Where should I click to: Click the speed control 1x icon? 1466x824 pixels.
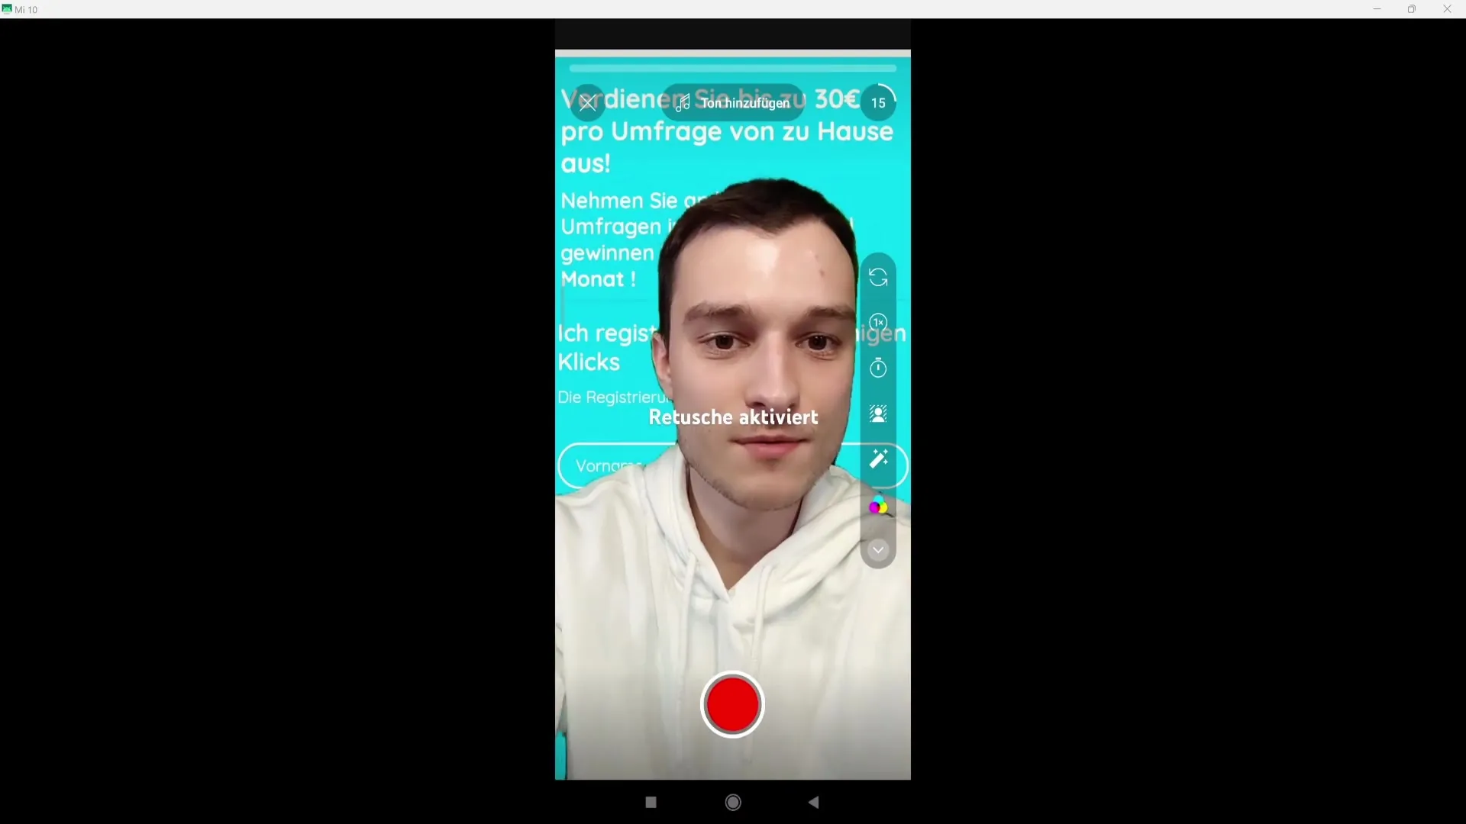coord(878,322)
